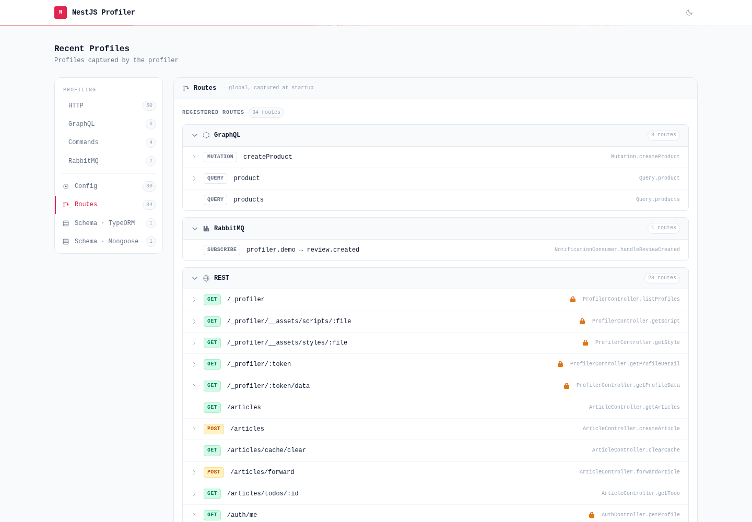Viewport: 752px width, 522px height.
Task: Click 'ArticleController.forwardArticle' handler text
Action: (x=630, y=472)
